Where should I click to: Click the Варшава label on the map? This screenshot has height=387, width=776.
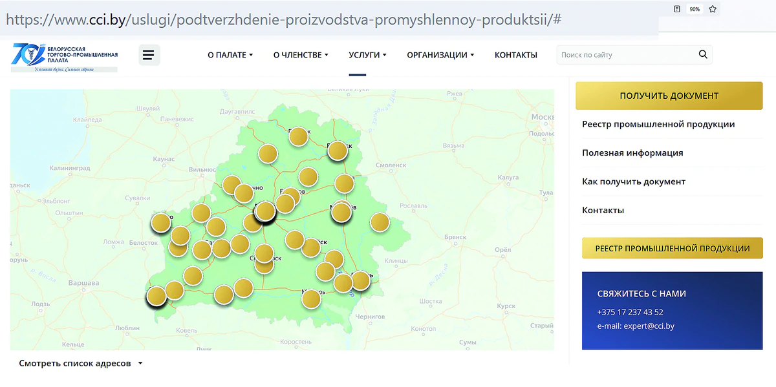[84, 283]
